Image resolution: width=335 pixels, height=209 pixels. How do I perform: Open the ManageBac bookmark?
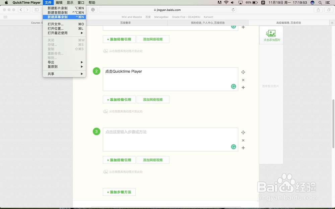(x=161, y=17)
